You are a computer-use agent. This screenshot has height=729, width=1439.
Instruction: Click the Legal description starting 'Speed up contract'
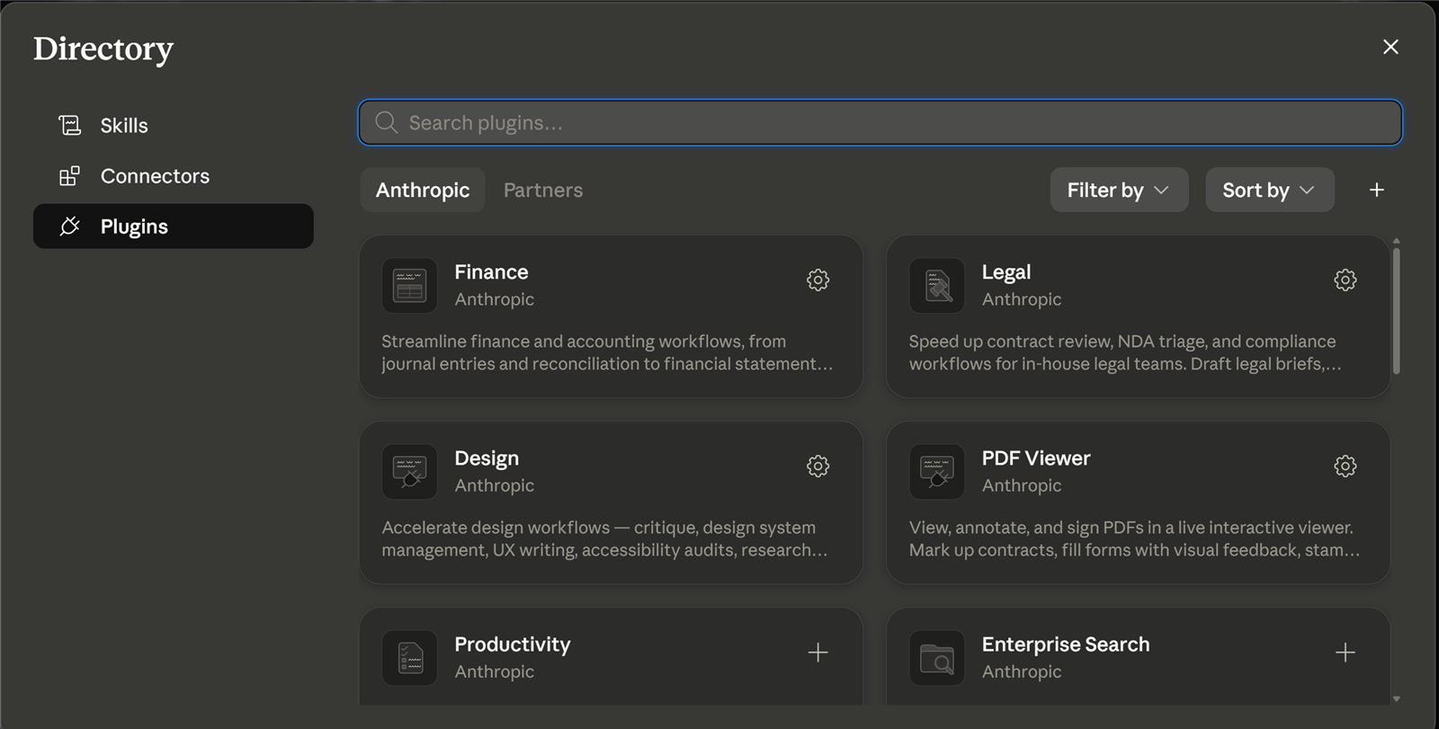[1125, 352]
